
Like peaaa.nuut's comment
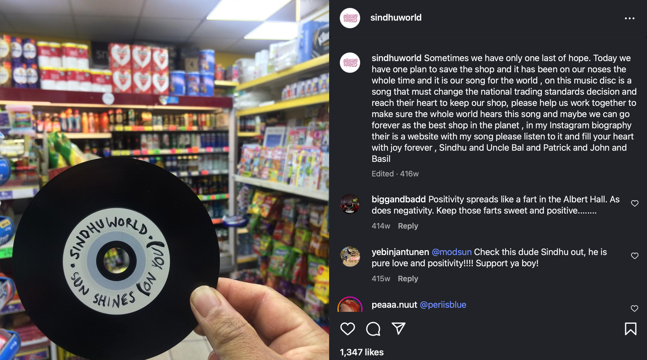click(x=634, y=308)
